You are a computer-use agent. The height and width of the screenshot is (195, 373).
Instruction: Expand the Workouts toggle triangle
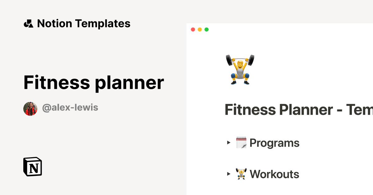coord(229,174)
